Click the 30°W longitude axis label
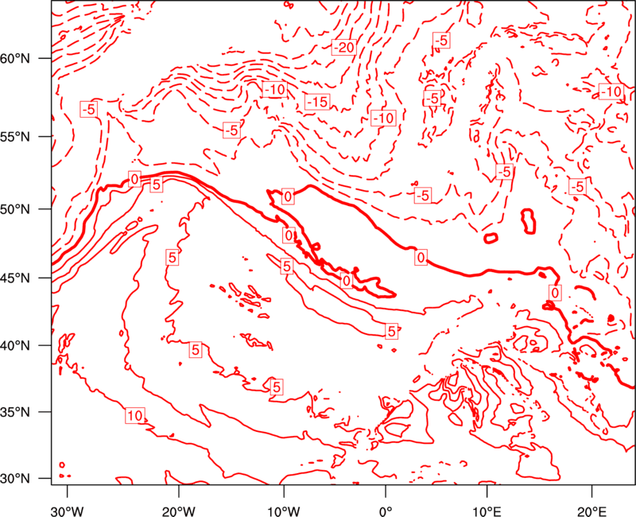Image resolution: width=636 pixels, height=517 pixels. [68, 511]
